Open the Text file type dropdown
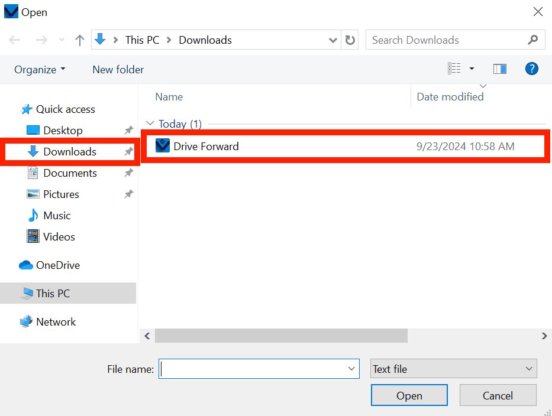552x416 pixels. [x=453, y=369]
